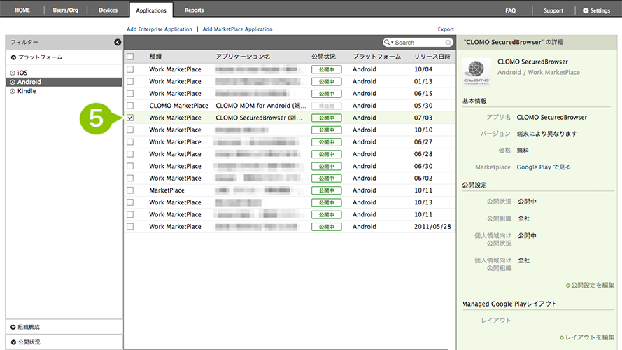Check the 10/13 release row checkbox
Image resolution: width=622 pixels, height=350 pixels.
[130, 202]
